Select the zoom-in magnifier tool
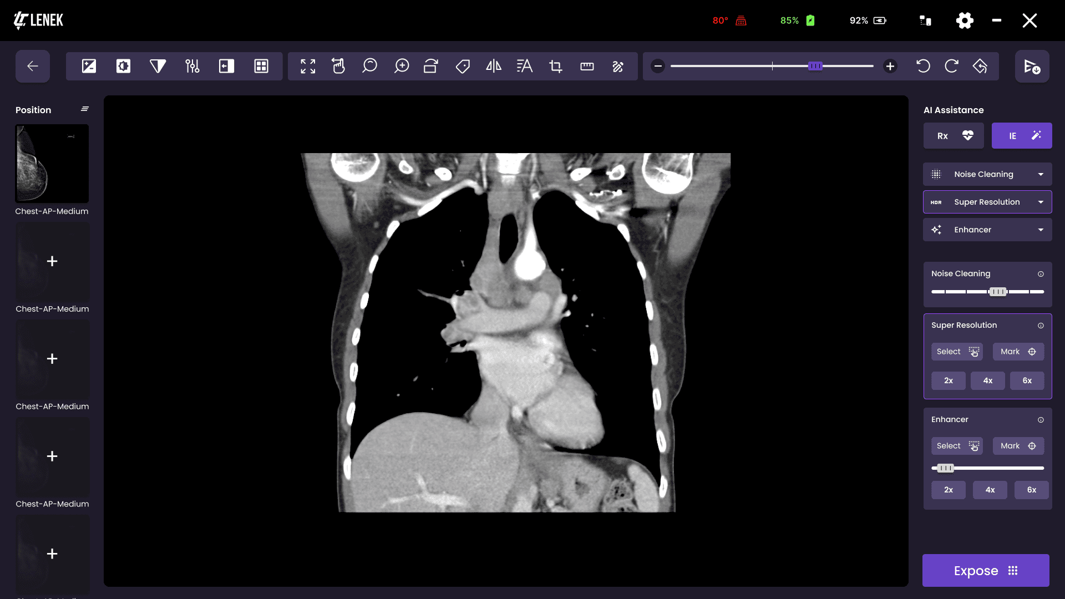Image resolution: width=1065 pixels, height=599 pixels. [x=401, y=67]
